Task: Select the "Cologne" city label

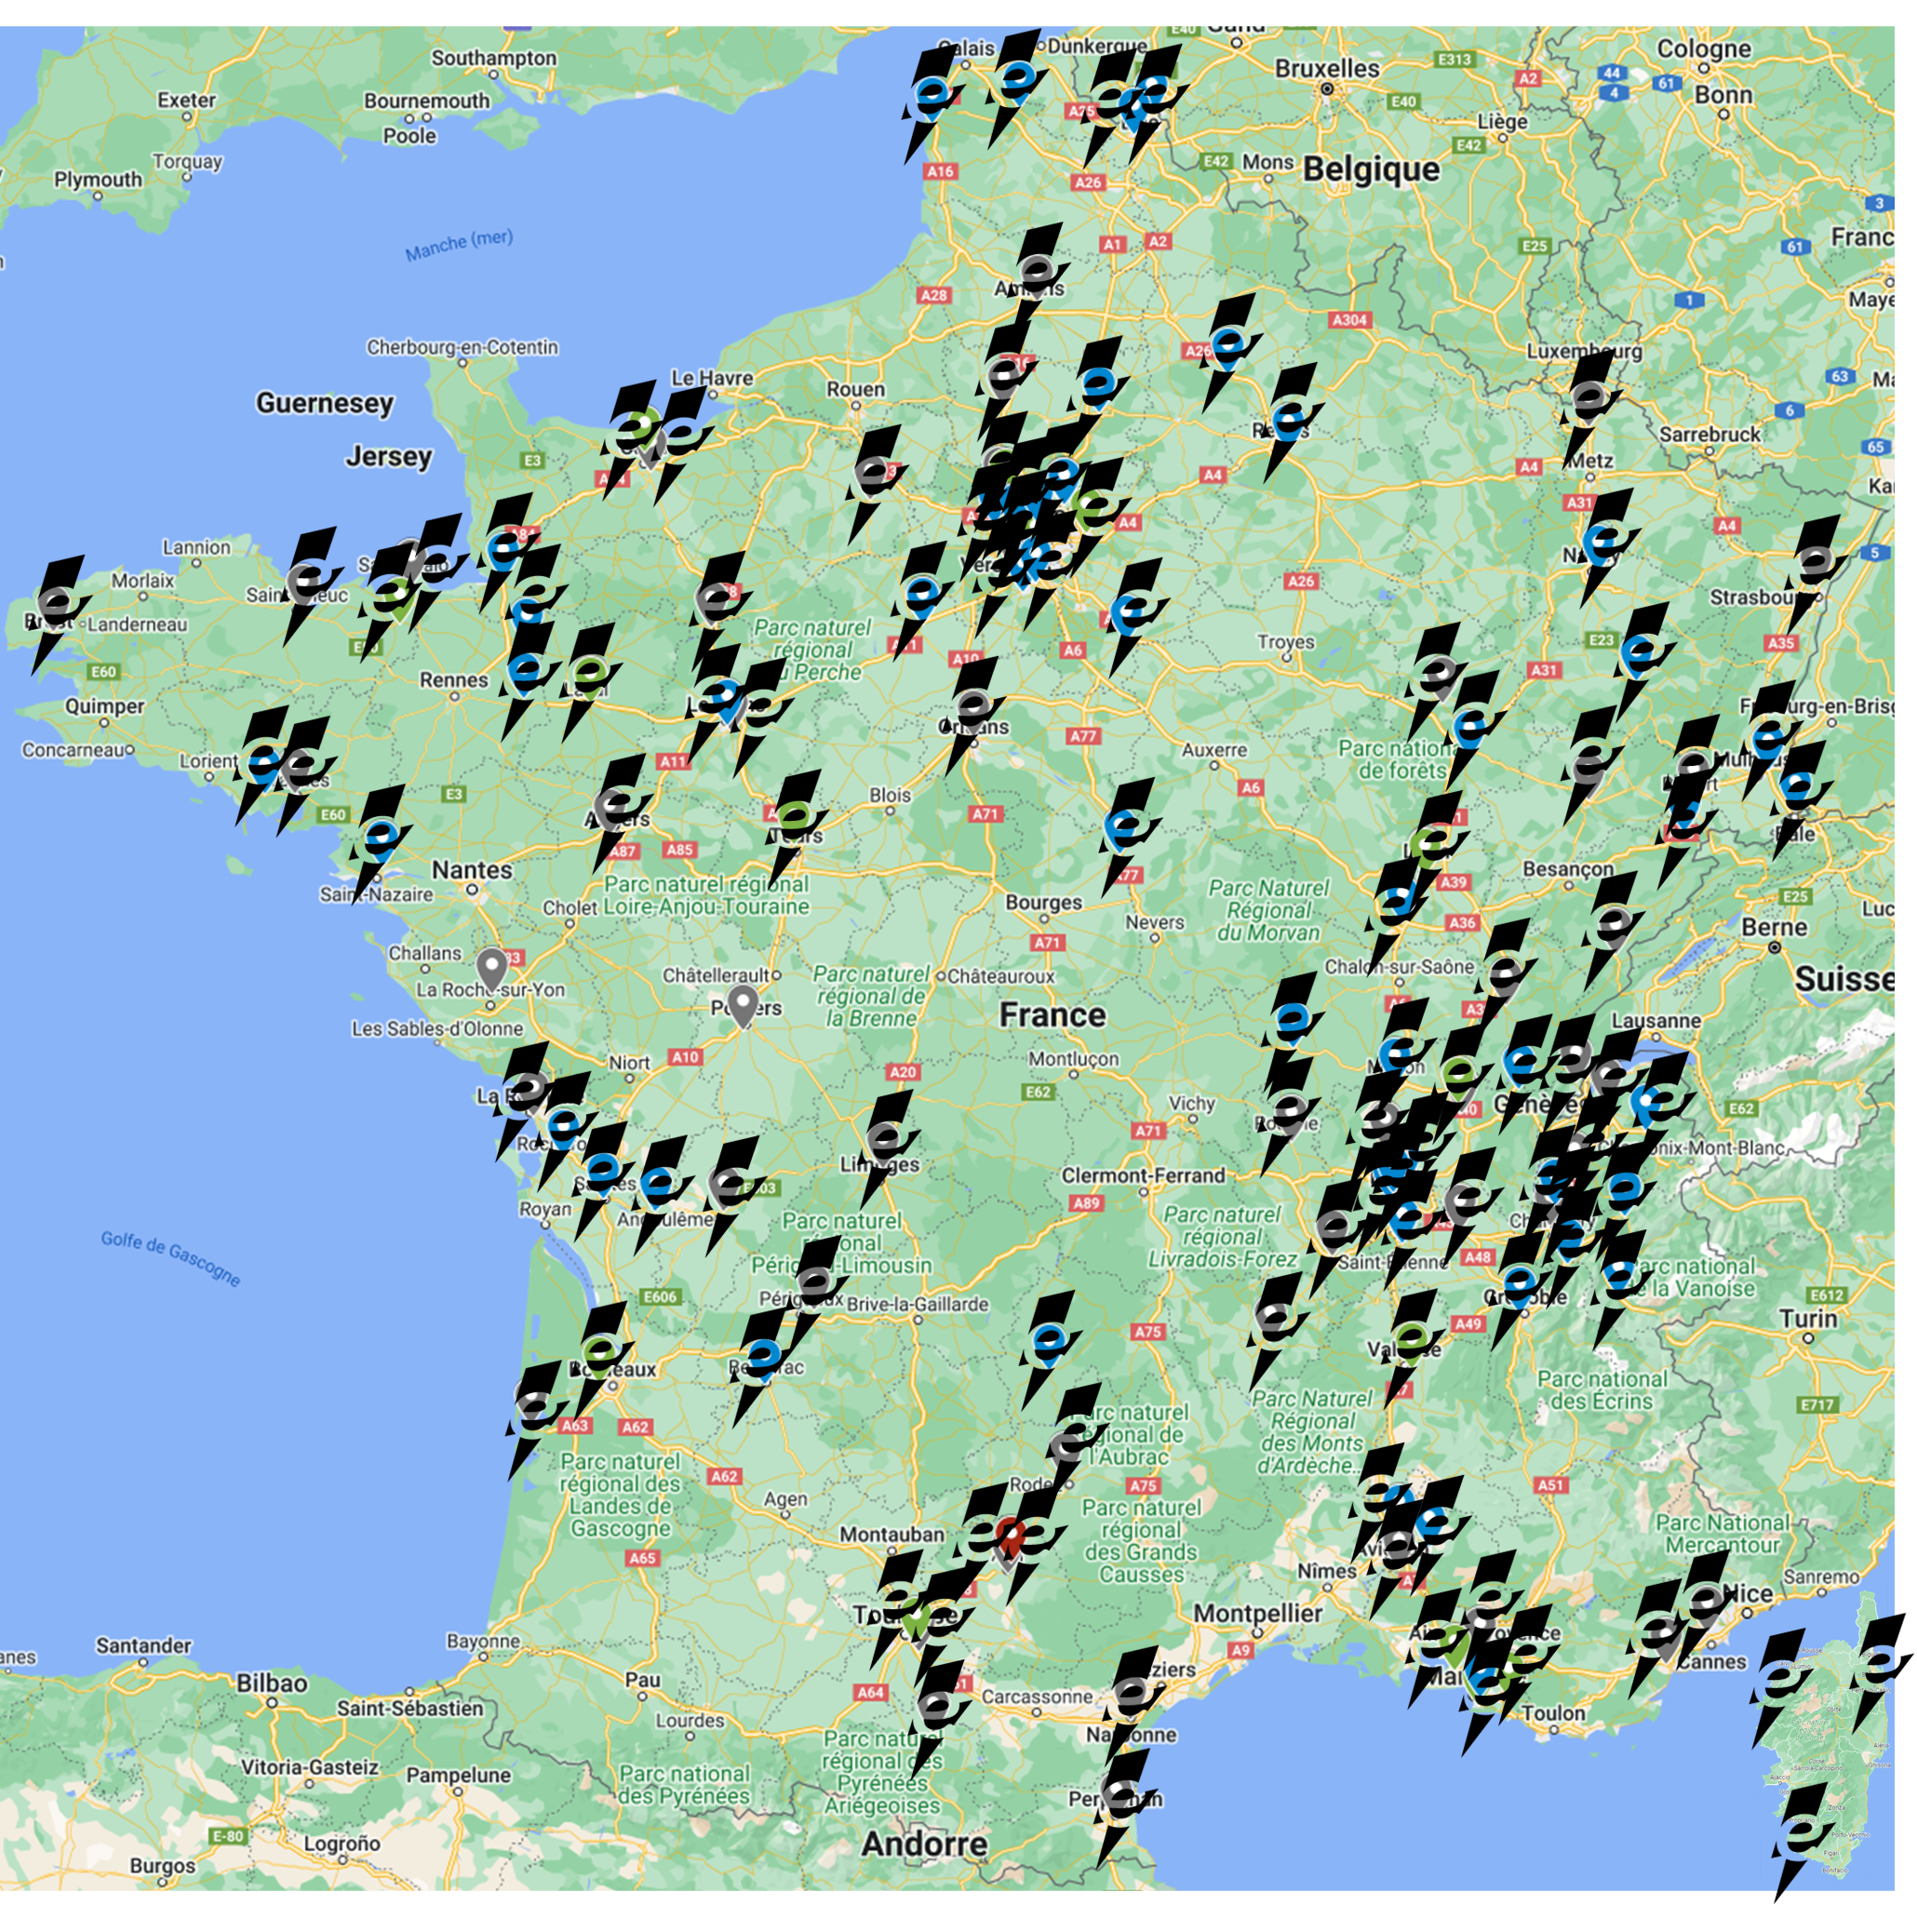Action: 1704,48
